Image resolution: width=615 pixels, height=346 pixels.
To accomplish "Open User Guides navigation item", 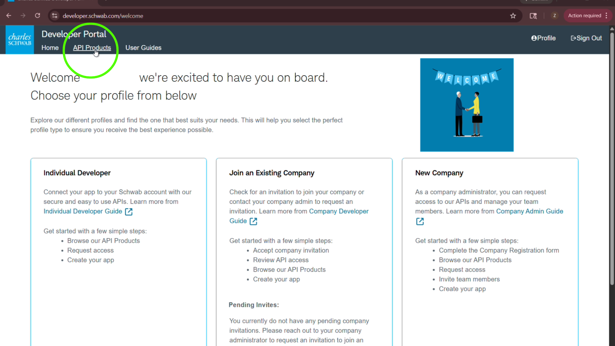I will (143, 48).
